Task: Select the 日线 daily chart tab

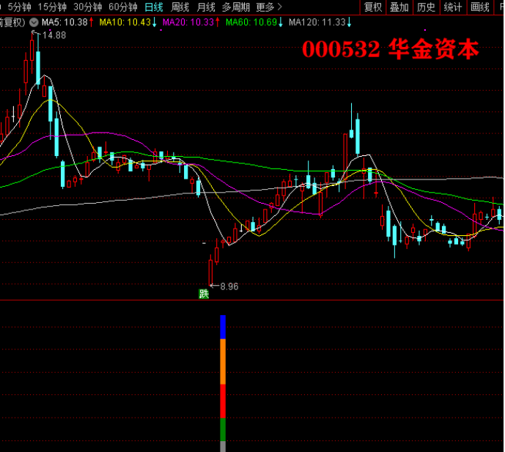Action: [x=154, y=7]
